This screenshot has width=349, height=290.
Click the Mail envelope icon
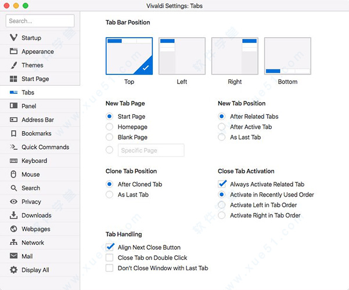13,256
